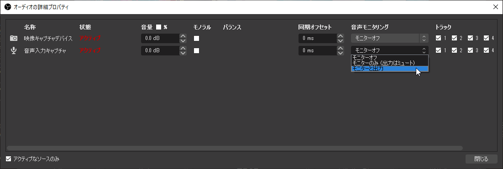Open 音声モニタリング dropdown for 映像キャプチャデバイス
503x169 pixels.
390,38
